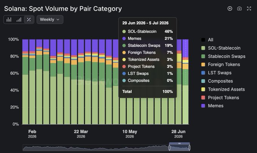Screen dimensions: 257x153
Task: Click Tokenized Assets 3% tooltip row
Action: click(x=147, y=60)
